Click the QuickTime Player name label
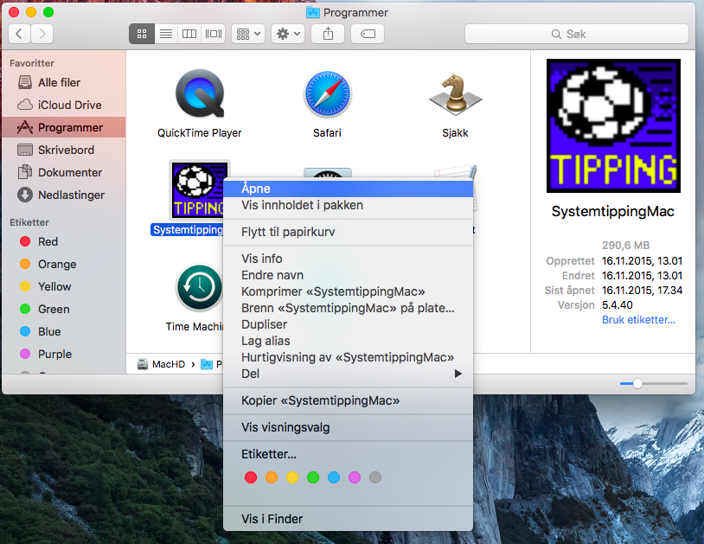The image size is (704, 544). (199, 133)
